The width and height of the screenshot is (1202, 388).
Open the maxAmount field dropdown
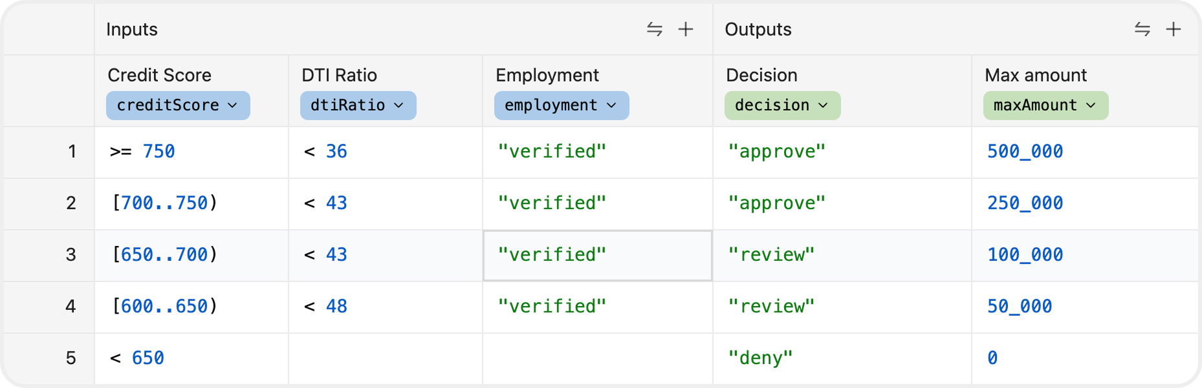(x=1045, y=105)
